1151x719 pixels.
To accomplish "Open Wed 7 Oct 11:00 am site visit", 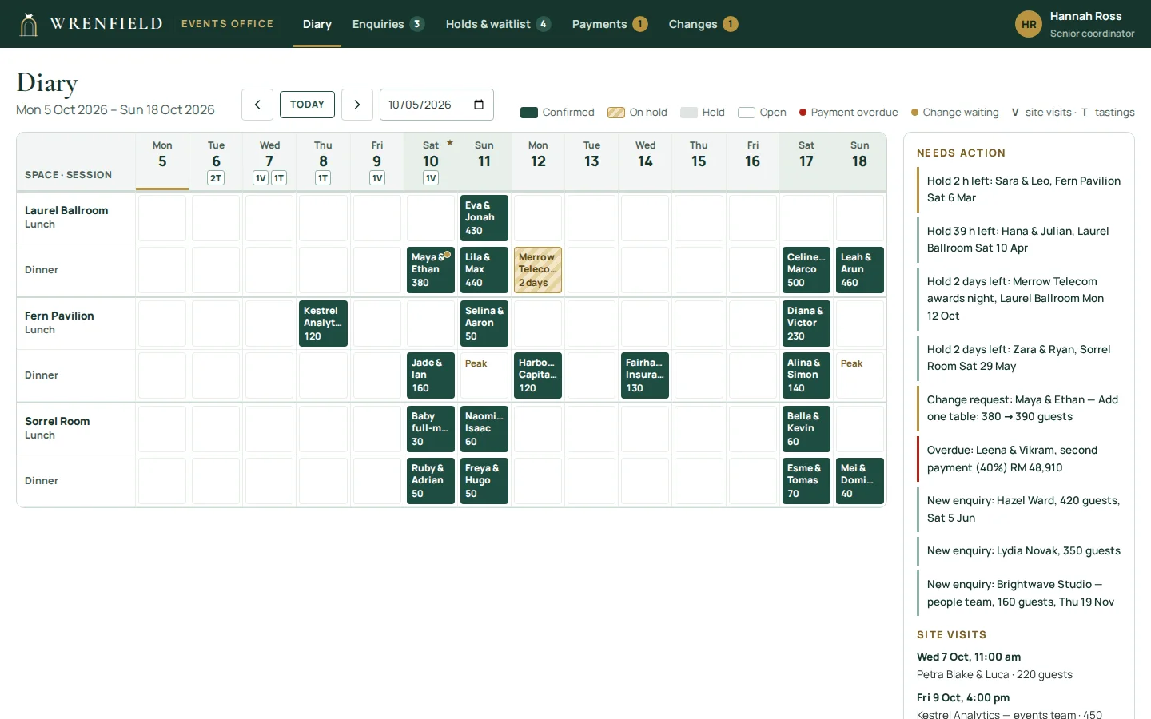I will click(x=1020, y=665).
